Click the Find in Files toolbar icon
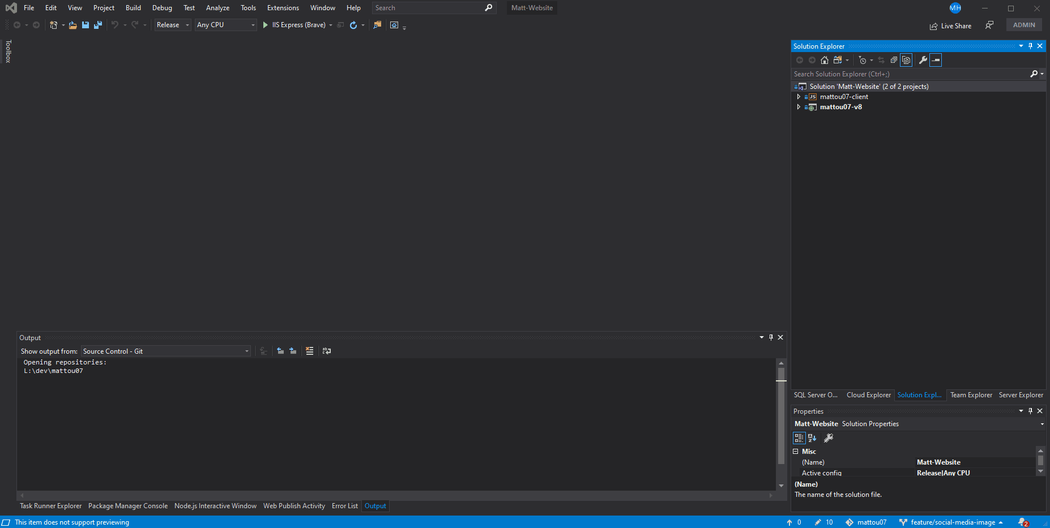1050x528 pixels. point(377,25)
